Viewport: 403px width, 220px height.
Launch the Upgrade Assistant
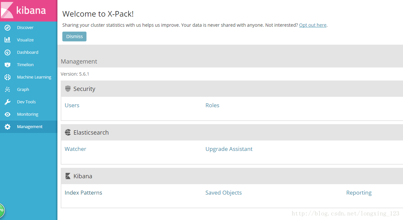coord(229,149)
